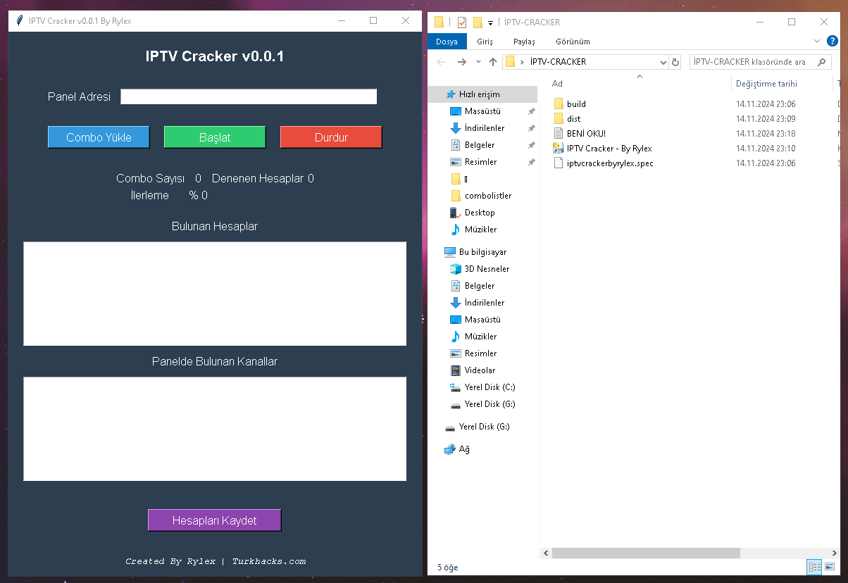Click the feather icon in IPTV Cracker title bar
Screen dimensions: 848x583
click(20, 21)
